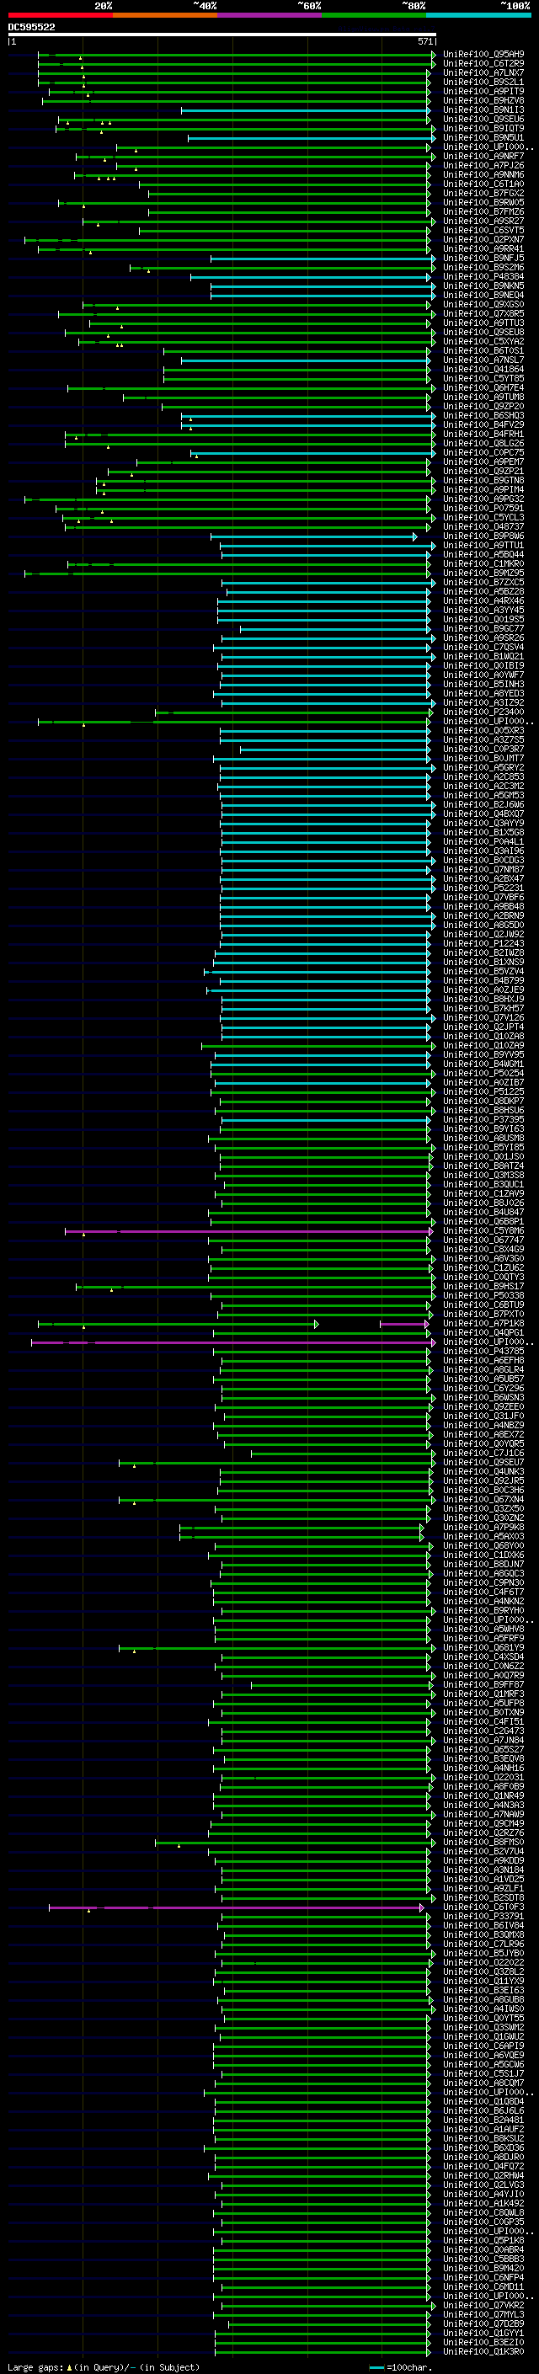Select label UniRef100_C6SVT5
Image resolution: width=539 pixels, height=2374 pixels.
pyautogui.click(x=483, y=231)
